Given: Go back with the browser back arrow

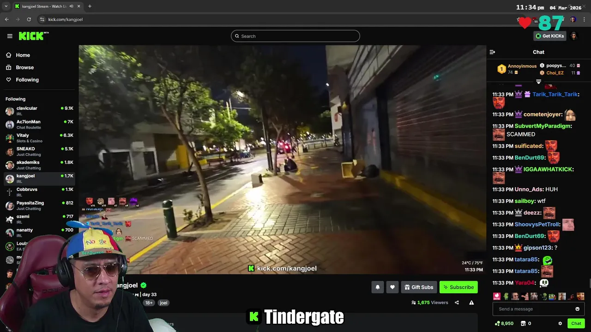Looking at the screenshot, I should (x=6, y=19).
